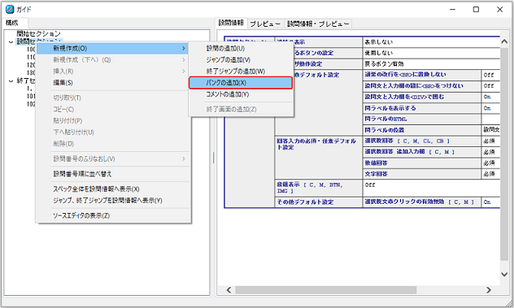
Task: Click the vertical scrollbar up arrow
Action: coord(504,42)
